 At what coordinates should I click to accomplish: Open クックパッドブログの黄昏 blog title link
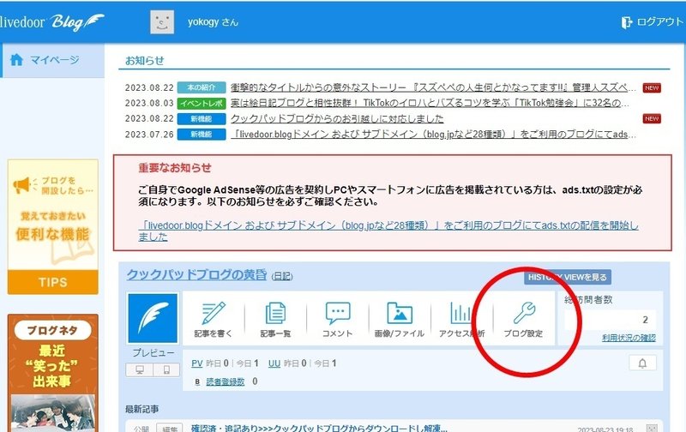[196, 274]
